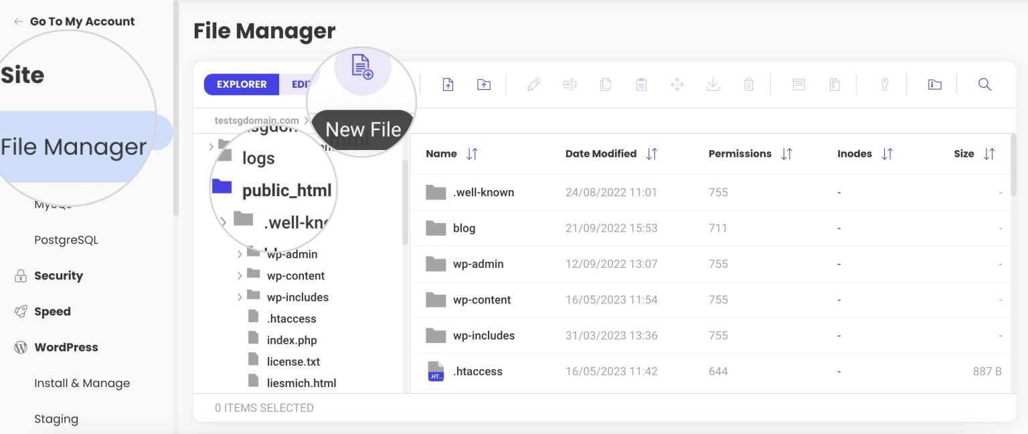
Task: Select .htaccess in the folder tree
Action: (x=291, y=319)
